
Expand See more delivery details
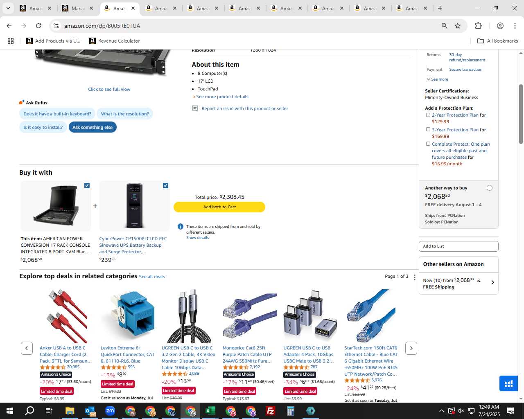coord(437,79)
